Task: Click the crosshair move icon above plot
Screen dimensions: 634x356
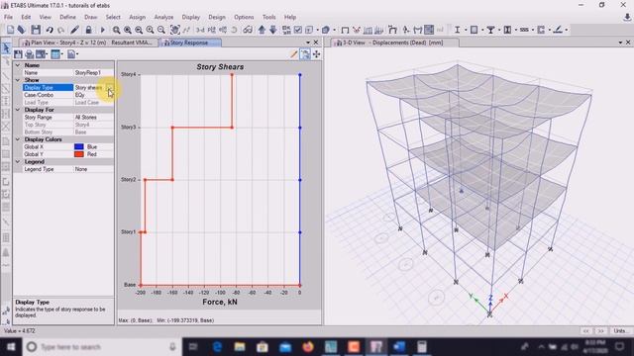Action: (316, 54)
